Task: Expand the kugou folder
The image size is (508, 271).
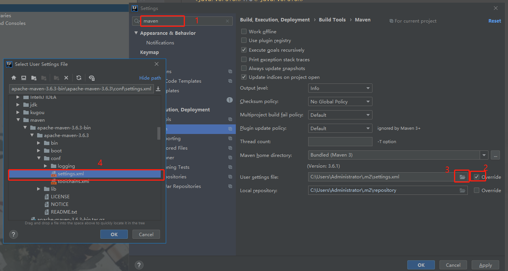Action: coord(18,112)
